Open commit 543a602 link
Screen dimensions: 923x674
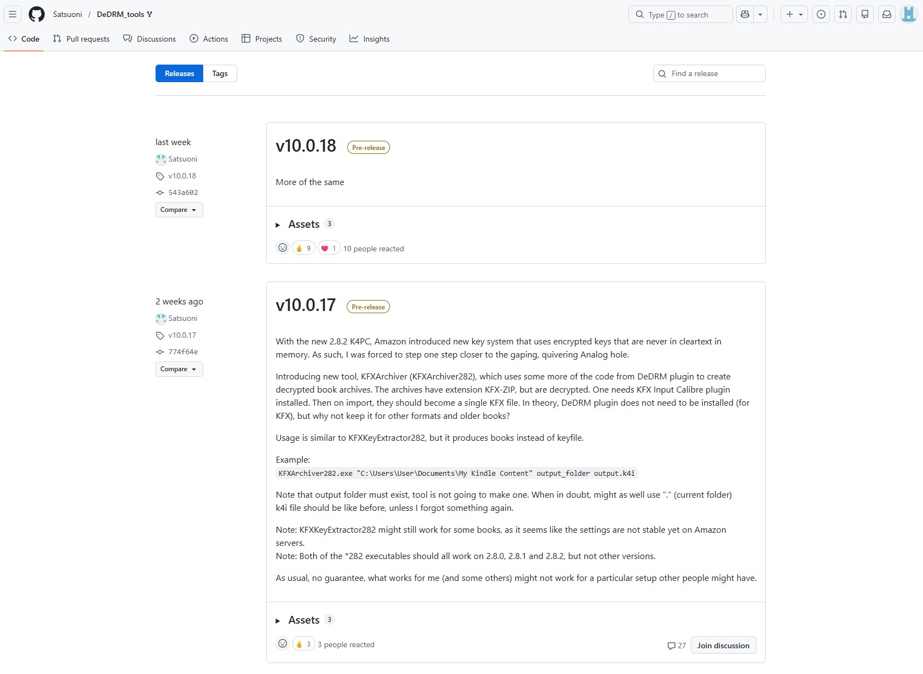pyautogui.click(x=183, y=193)
